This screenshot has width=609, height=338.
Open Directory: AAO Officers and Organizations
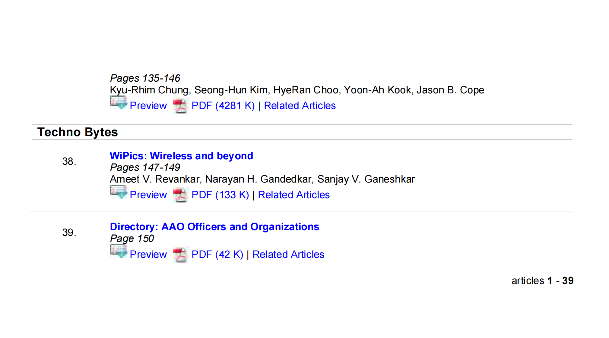click(x=214, y=227)
